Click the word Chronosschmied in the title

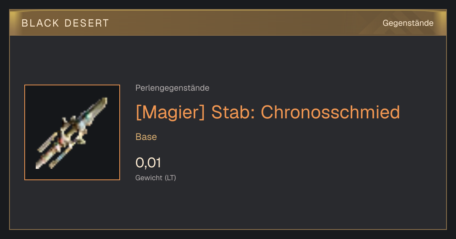[x=330, y=112]
